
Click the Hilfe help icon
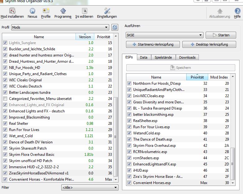pos(237,11)
